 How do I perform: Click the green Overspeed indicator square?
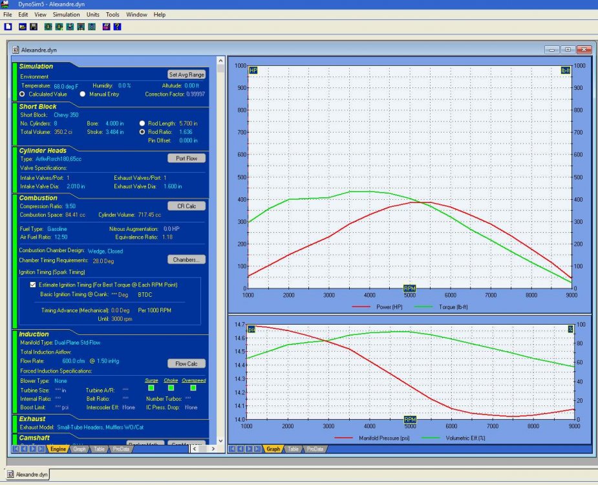click(x=193, y=389)
